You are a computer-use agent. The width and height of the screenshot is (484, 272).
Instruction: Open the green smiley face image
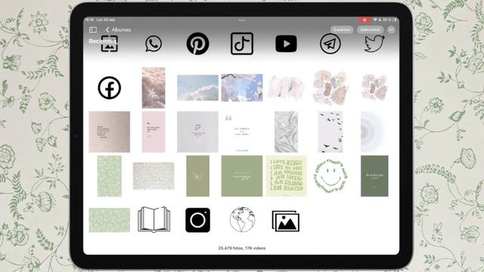(x=330, y=176)
